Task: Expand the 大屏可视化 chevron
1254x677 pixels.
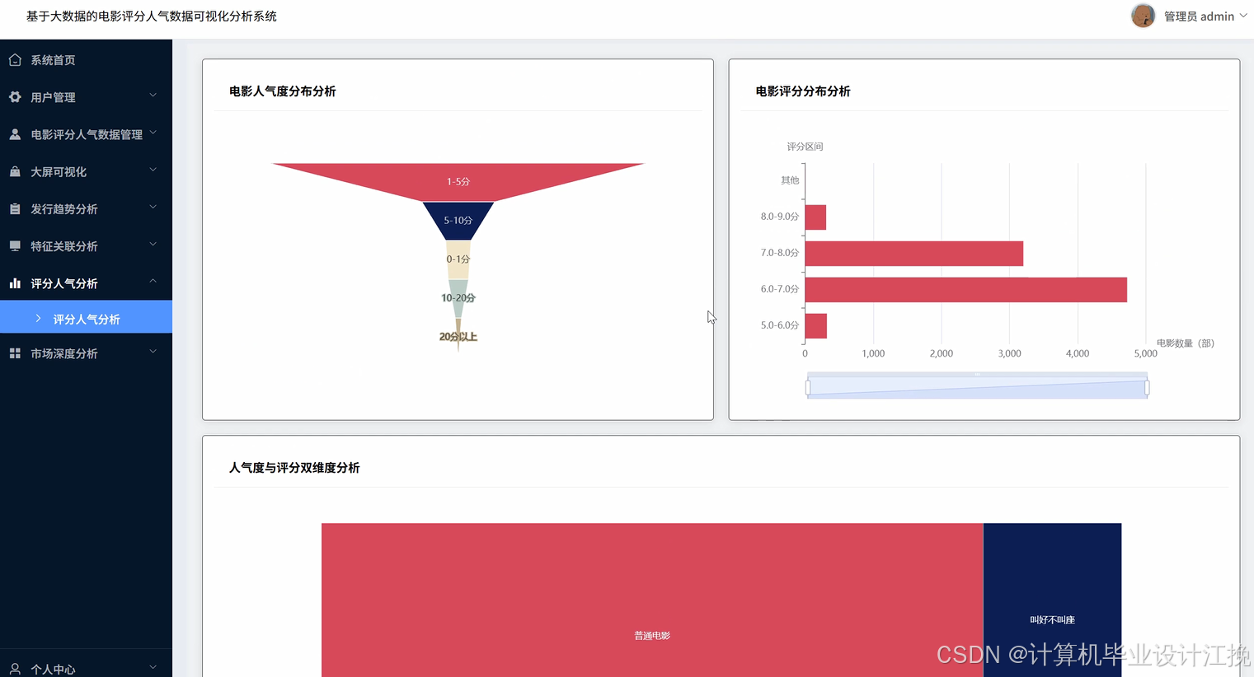Action: pos(153,170)
